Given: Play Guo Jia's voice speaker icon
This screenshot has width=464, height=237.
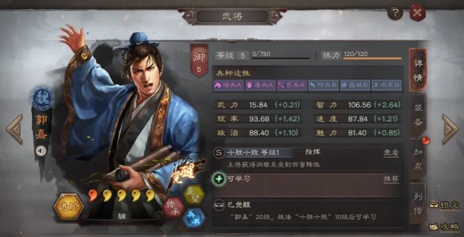Looking at the screenshot, I should (x=41, y=151).
